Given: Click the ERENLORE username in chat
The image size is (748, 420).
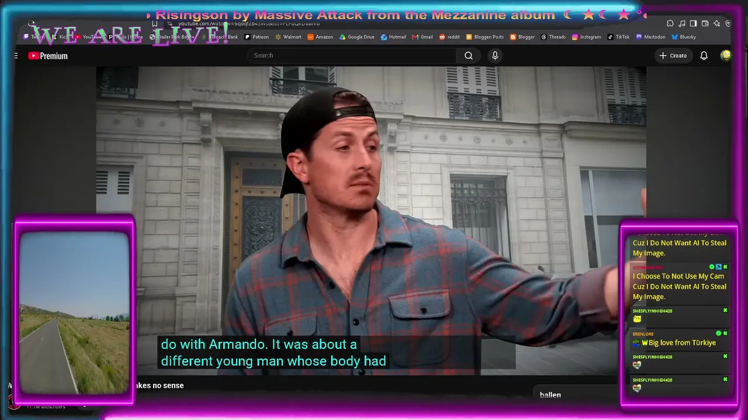Looking at the screenshot, I should tap(643, 334).
